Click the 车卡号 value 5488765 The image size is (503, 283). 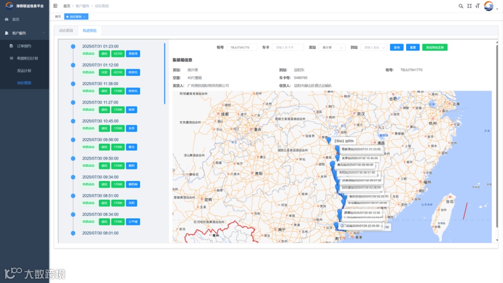[300, 78]
